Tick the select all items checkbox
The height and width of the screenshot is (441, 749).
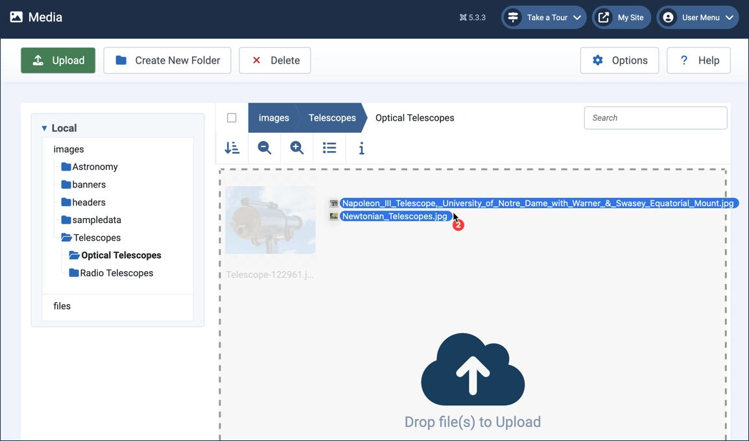[x=232, y=118]
